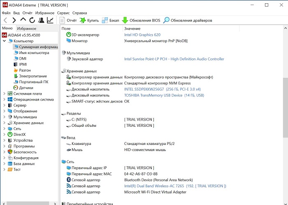This screenshot has width=288, height=205.
Task: Open the graph chart icon in the toolbar
Action: (x=50, y=20)
